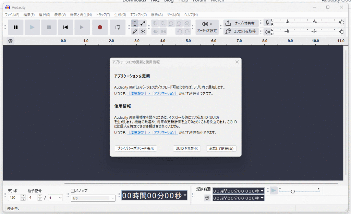Click the Play transport button

(32, 27)
